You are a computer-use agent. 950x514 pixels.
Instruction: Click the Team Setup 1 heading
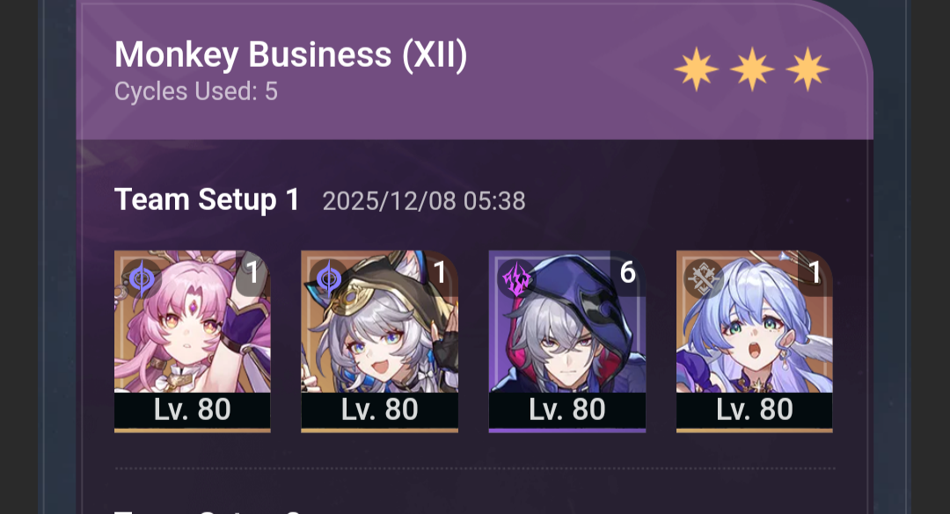coord(207,199)
